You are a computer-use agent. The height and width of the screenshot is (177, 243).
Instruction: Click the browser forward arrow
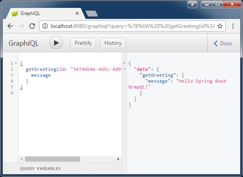(x=21, y=26)
